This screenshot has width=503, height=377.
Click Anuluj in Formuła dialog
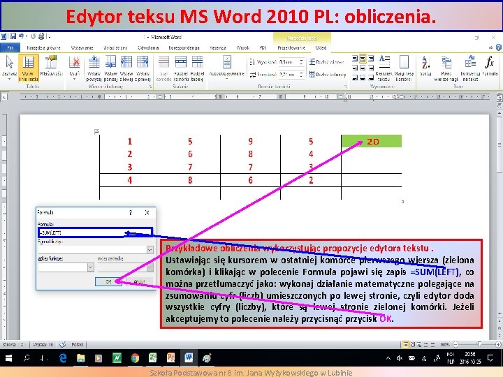click(x=139, y=281)
